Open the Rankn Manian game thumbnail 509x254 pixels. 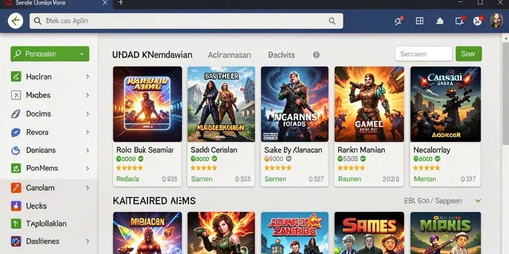pos(369,104)
